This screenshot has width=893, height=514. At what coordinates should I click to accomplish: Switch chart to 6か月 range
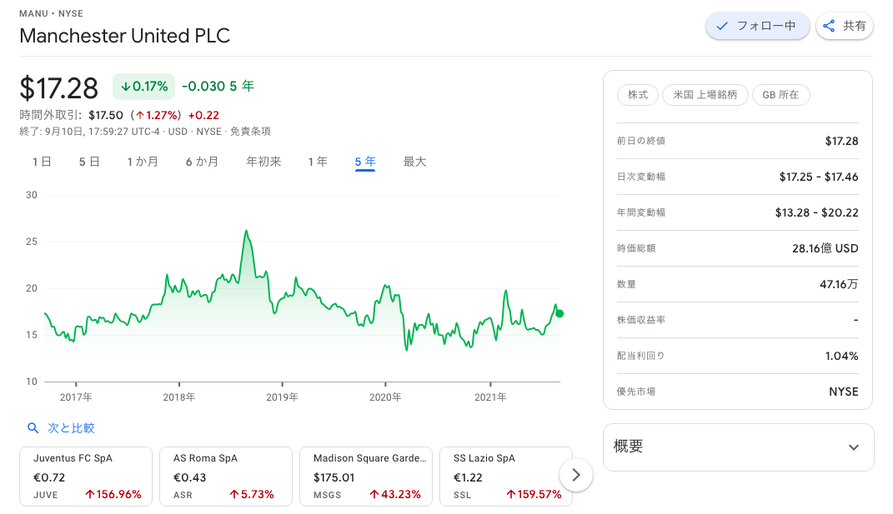tap(202, 162)
